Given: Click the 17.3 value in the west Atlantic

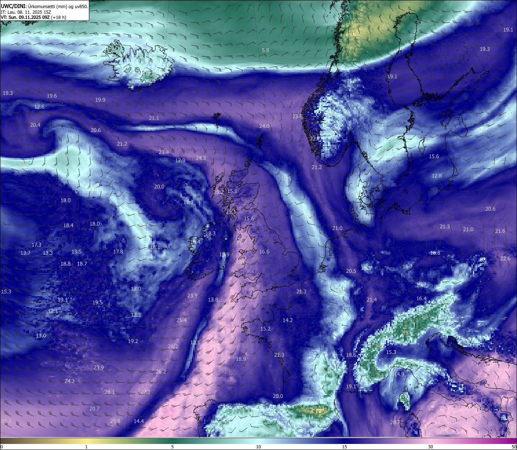Looking at the screenshot, I should pos(36,245).
